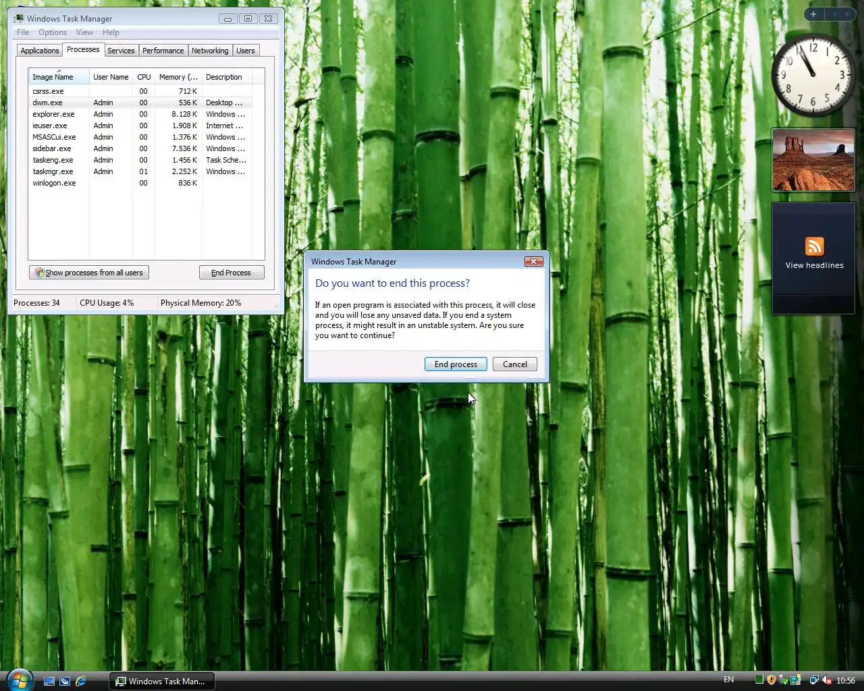
Task: Sort by Memory column header
Action: pyautogui.click(x=178, y=77)
